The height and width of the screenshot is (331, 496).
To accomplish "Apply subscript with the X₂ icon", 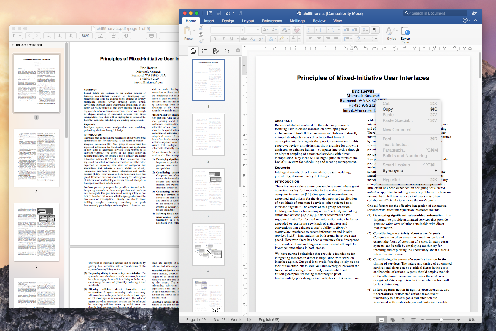I will (x=252, y=39).
